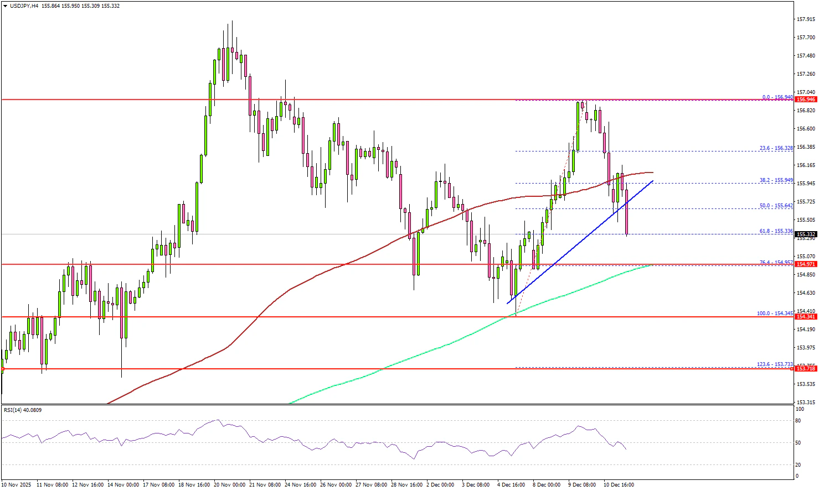The height and width of the screenshot is (491, 819).
Task: Click the 123.6 - 153.733 Fibonacci label
Action: pos(775,364)
